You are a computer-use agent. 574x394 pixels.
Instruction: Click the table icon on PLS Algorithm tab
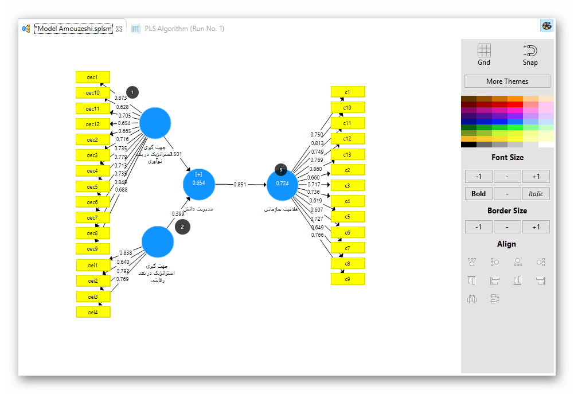136,29
